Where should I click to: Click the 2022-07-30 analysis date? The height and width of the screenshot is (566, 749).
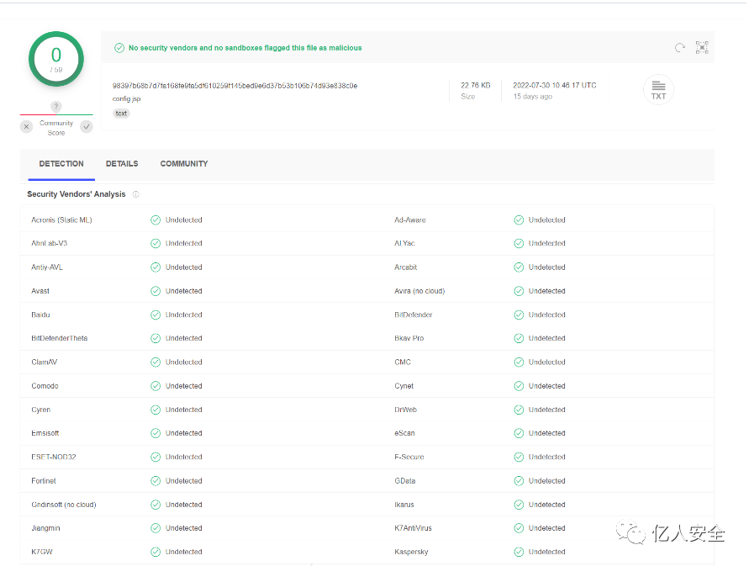555,85
